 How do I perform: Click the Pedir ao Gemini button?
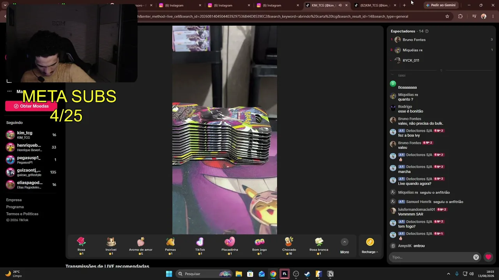[441, 5]
